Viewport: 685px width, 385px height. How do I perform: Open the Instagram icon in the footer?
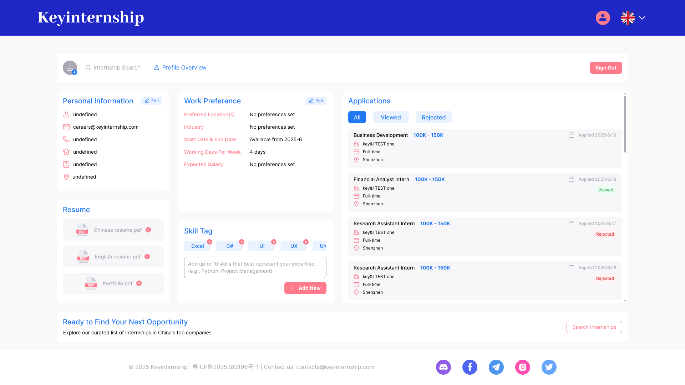click(x=523, y=367)
